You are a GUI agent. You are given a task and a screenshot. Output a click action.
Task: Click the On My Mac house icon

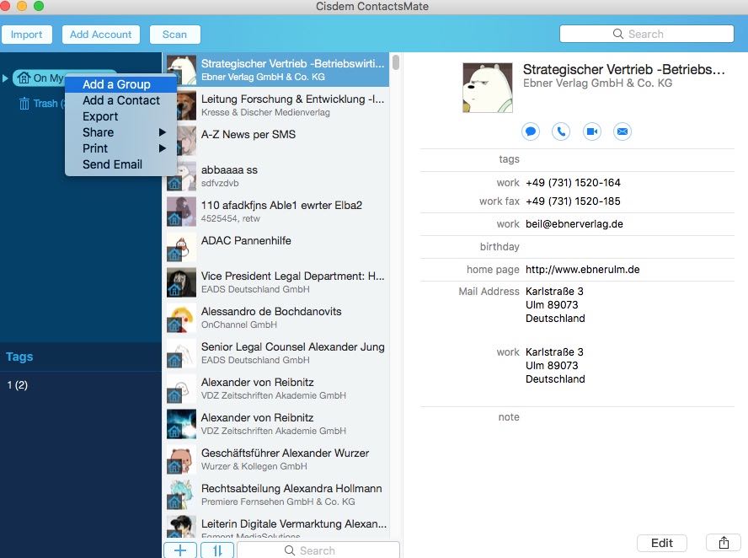(24, 78)
